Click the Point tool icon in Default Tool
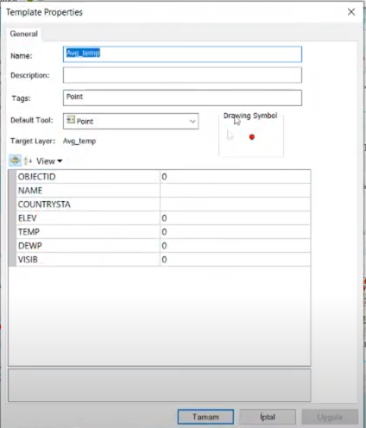 pos(71,120)
